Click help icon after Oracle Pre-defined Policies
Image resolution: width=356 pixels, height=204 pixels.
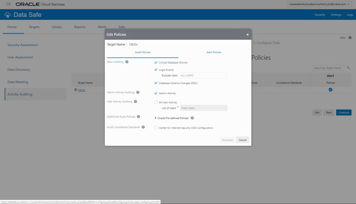[192, 118]
